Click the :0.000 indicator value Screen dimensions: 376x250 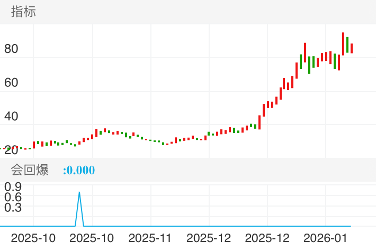pyautogui.click(x=78, y=171)
